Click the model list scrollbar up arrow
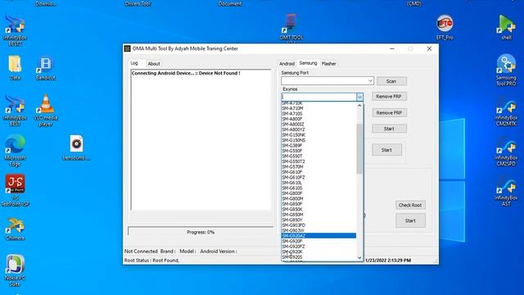The width and height of the screenshot is (524, 295). coord(359,106)
